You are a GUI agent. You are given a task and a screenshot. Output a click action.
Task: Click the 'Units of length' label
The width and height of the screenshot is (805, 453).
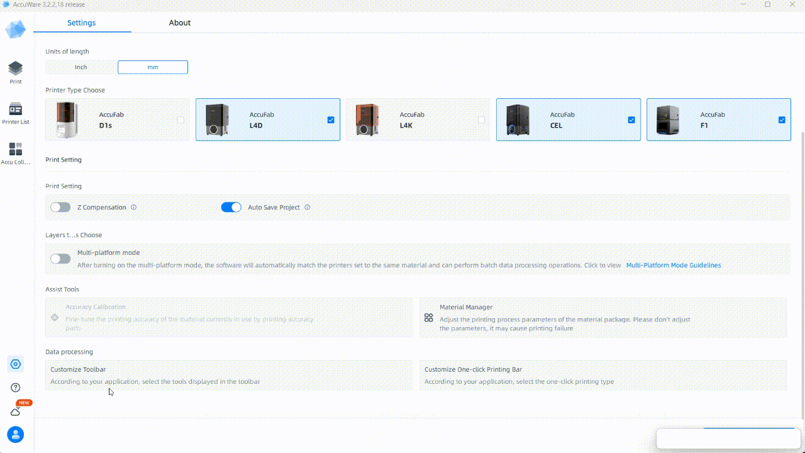tap(67, 52)
